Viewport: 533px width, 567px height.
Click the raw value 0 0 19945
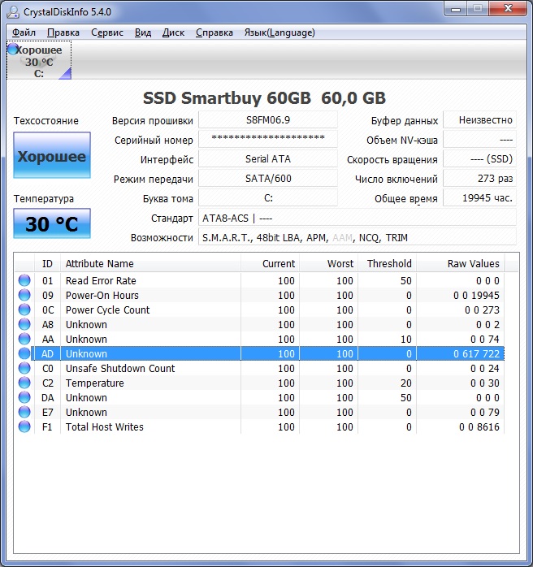[477, 296]
